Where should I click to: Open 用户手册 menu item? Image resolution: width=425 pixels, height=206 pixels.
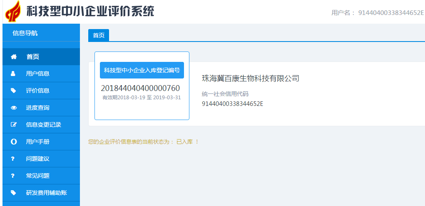tap(41, 142)
